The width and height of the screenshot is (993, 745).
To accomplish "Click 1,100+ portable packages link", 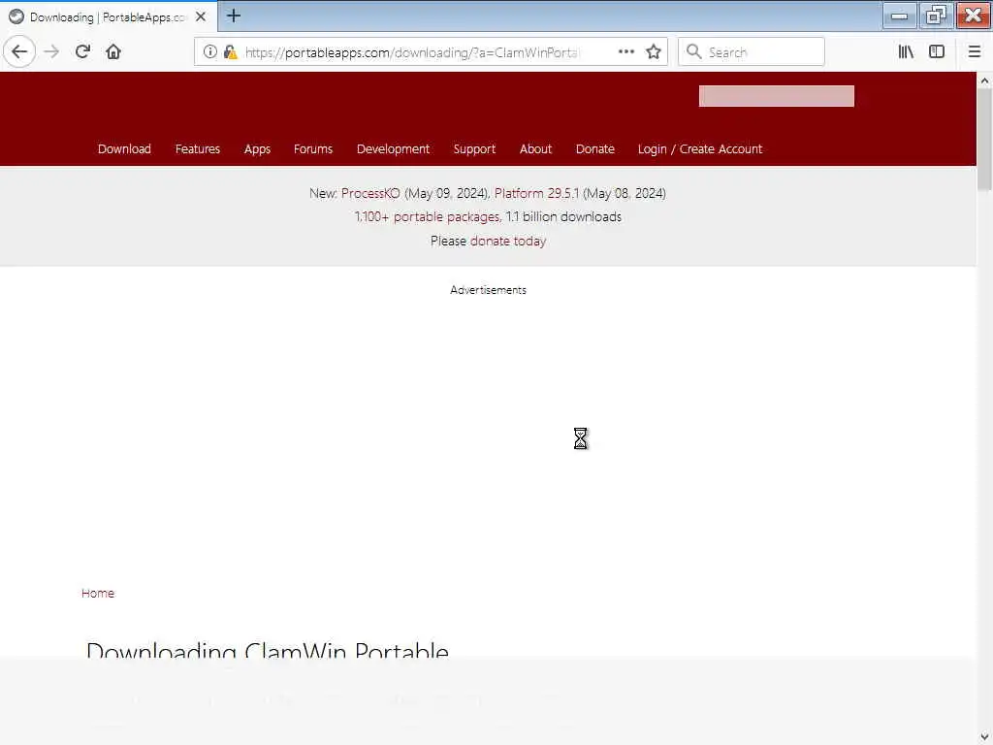I will tap(427, 216).
